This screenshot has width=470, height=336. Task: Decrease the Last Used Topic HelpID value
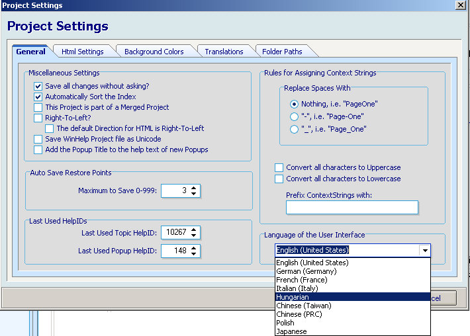point(193,235)
